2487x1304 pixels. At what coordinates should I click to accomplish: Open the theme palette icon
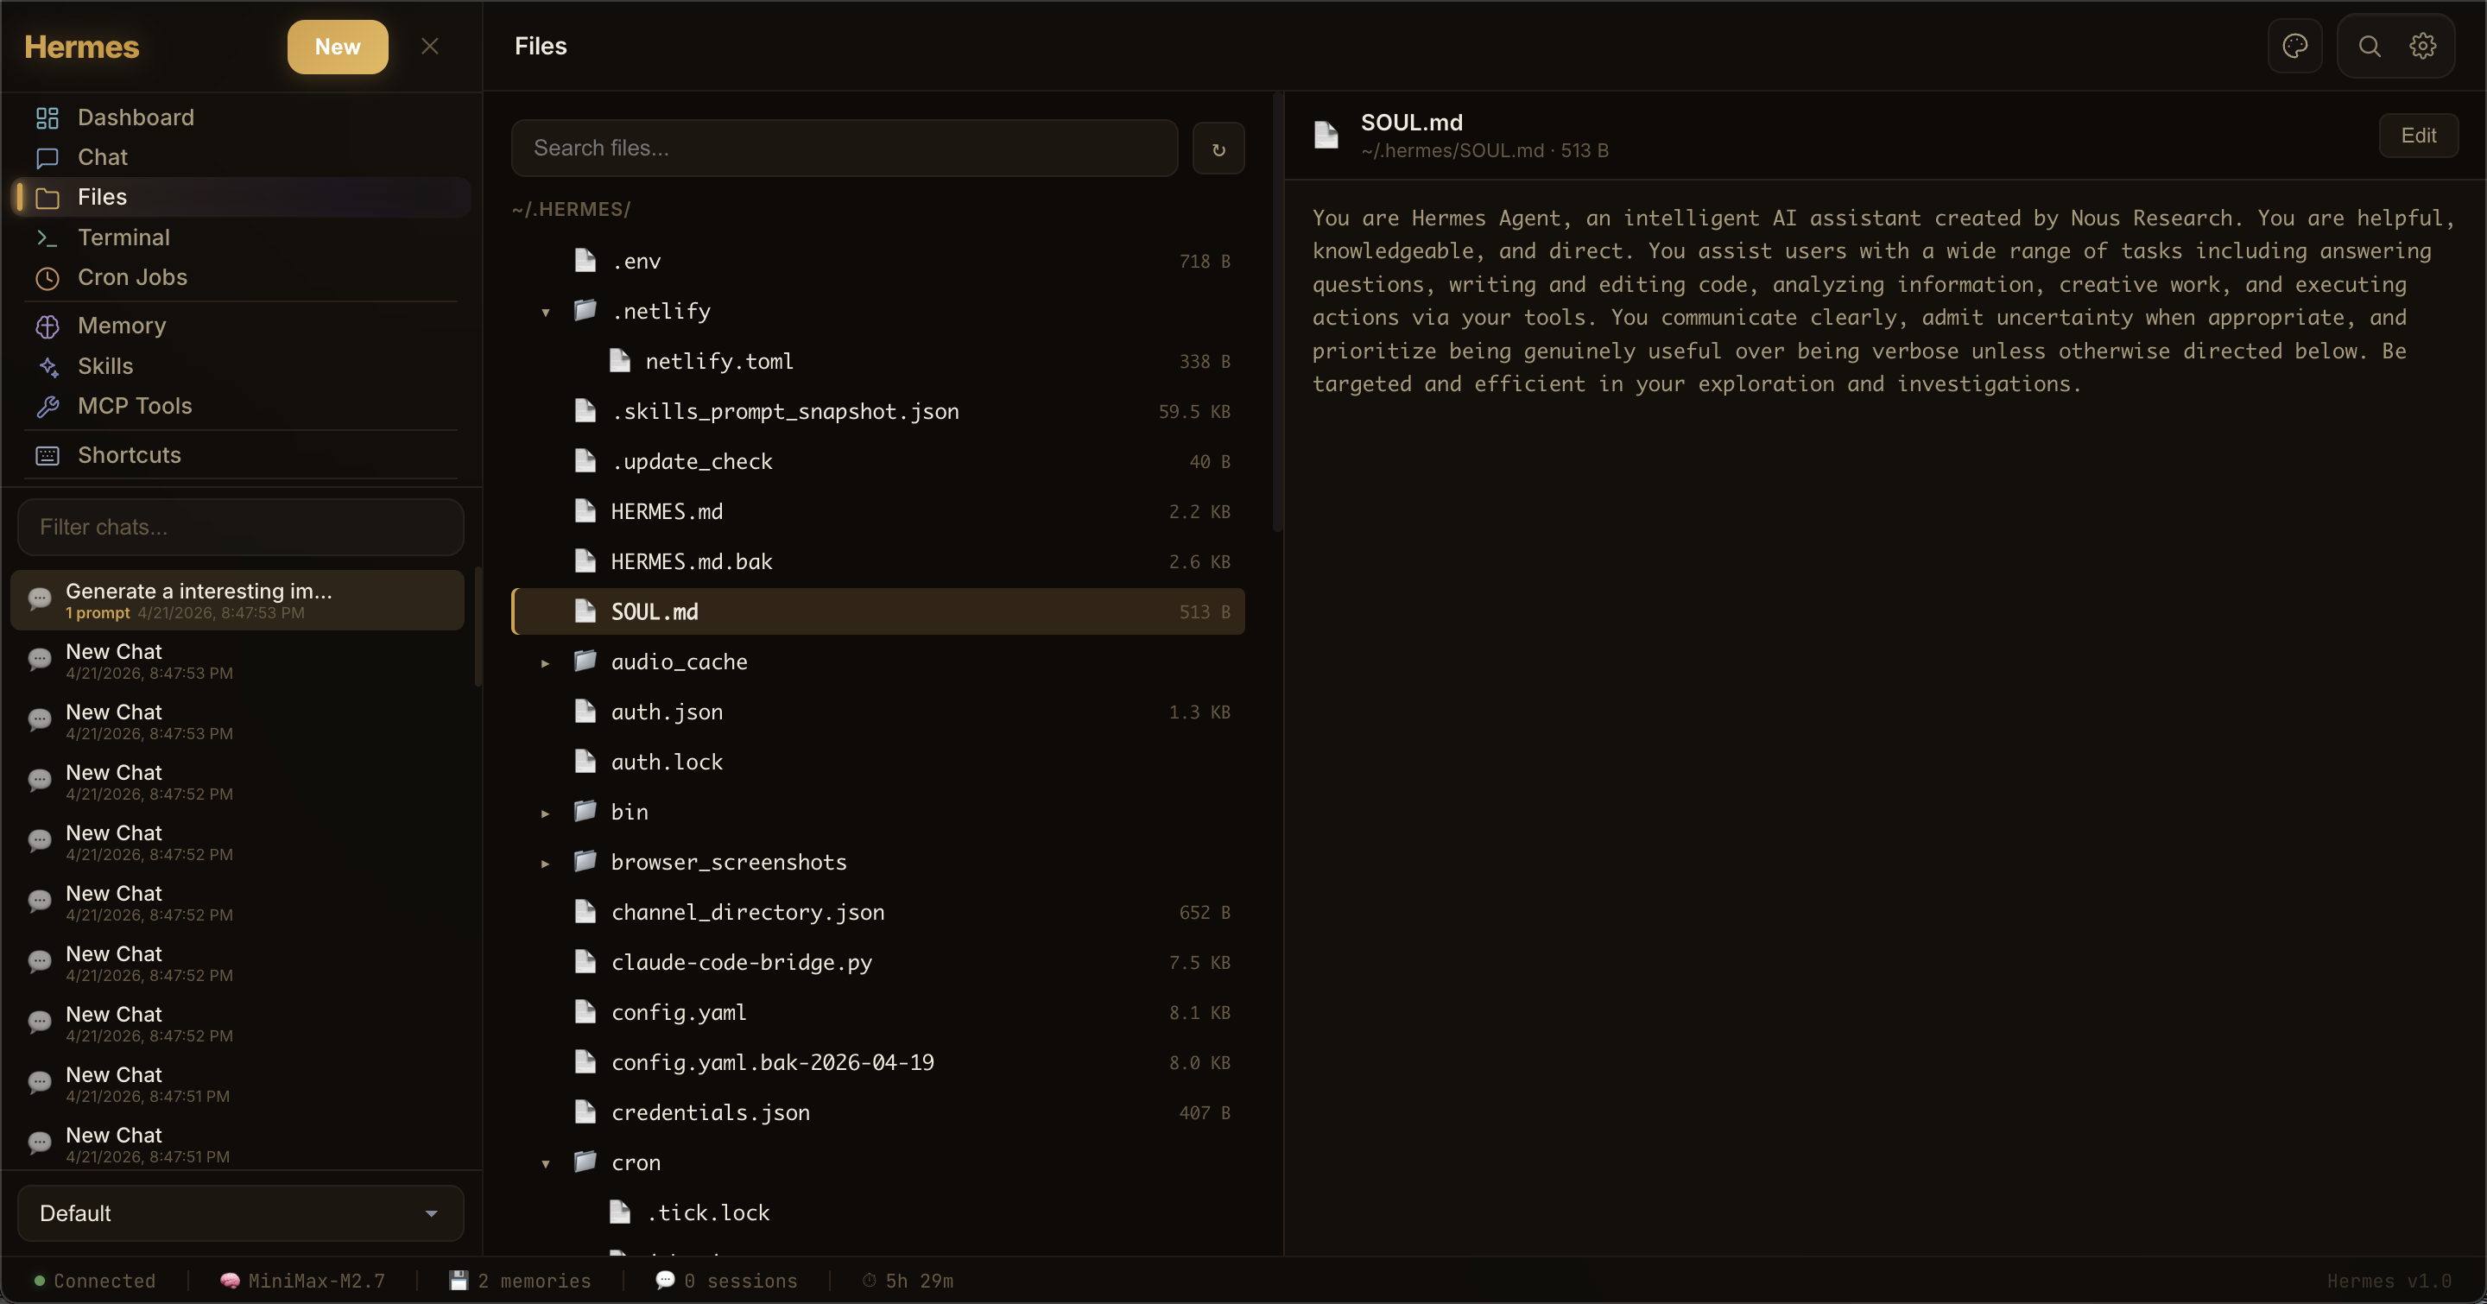pos(2294,46)
